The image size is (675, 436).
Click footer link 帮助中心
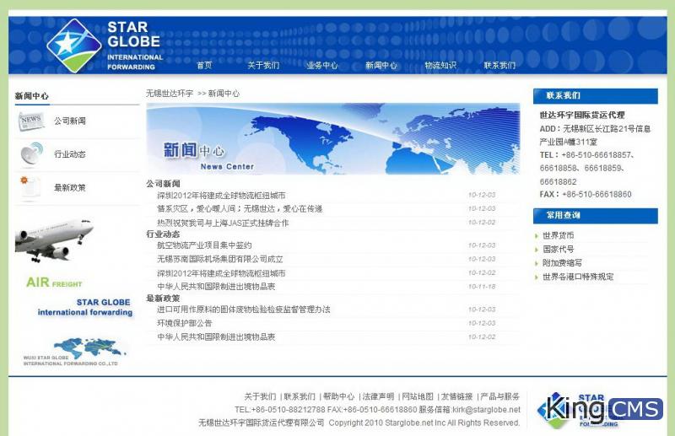pyautogui.click(x=339, y=396)
